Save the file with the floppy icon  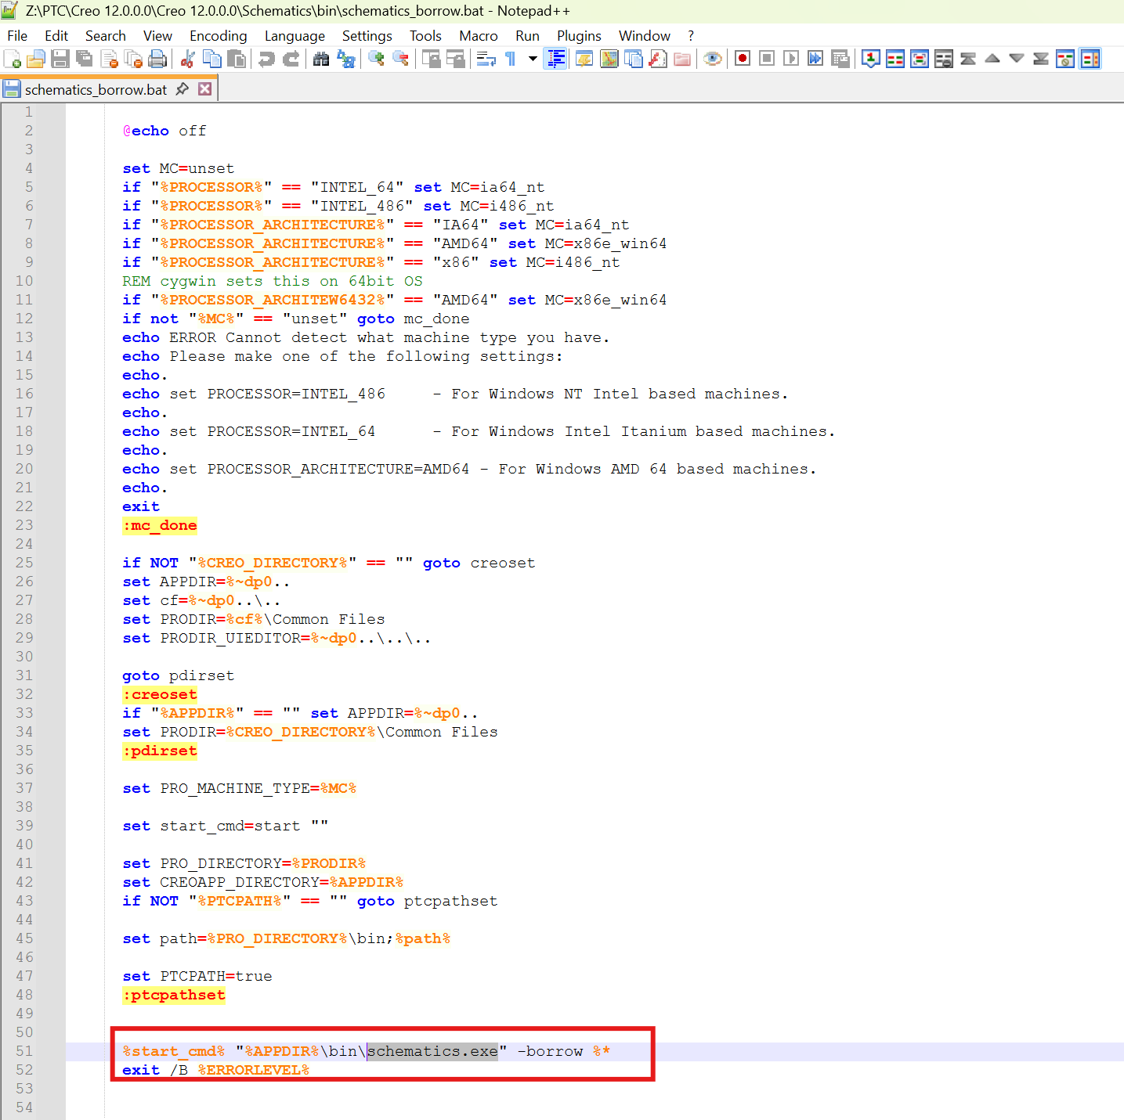point(60,59)
